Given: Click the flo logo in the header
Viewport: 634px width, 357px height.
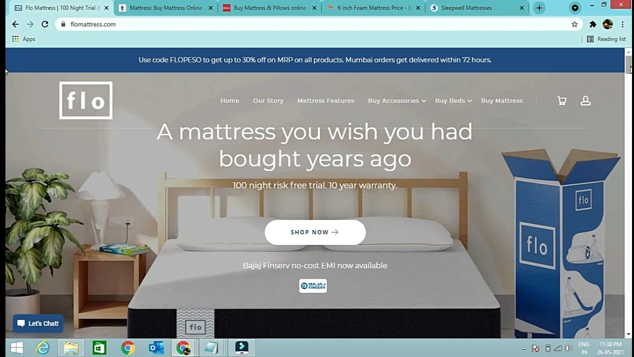Looking at the screenshot, I should tap(86, 100).
